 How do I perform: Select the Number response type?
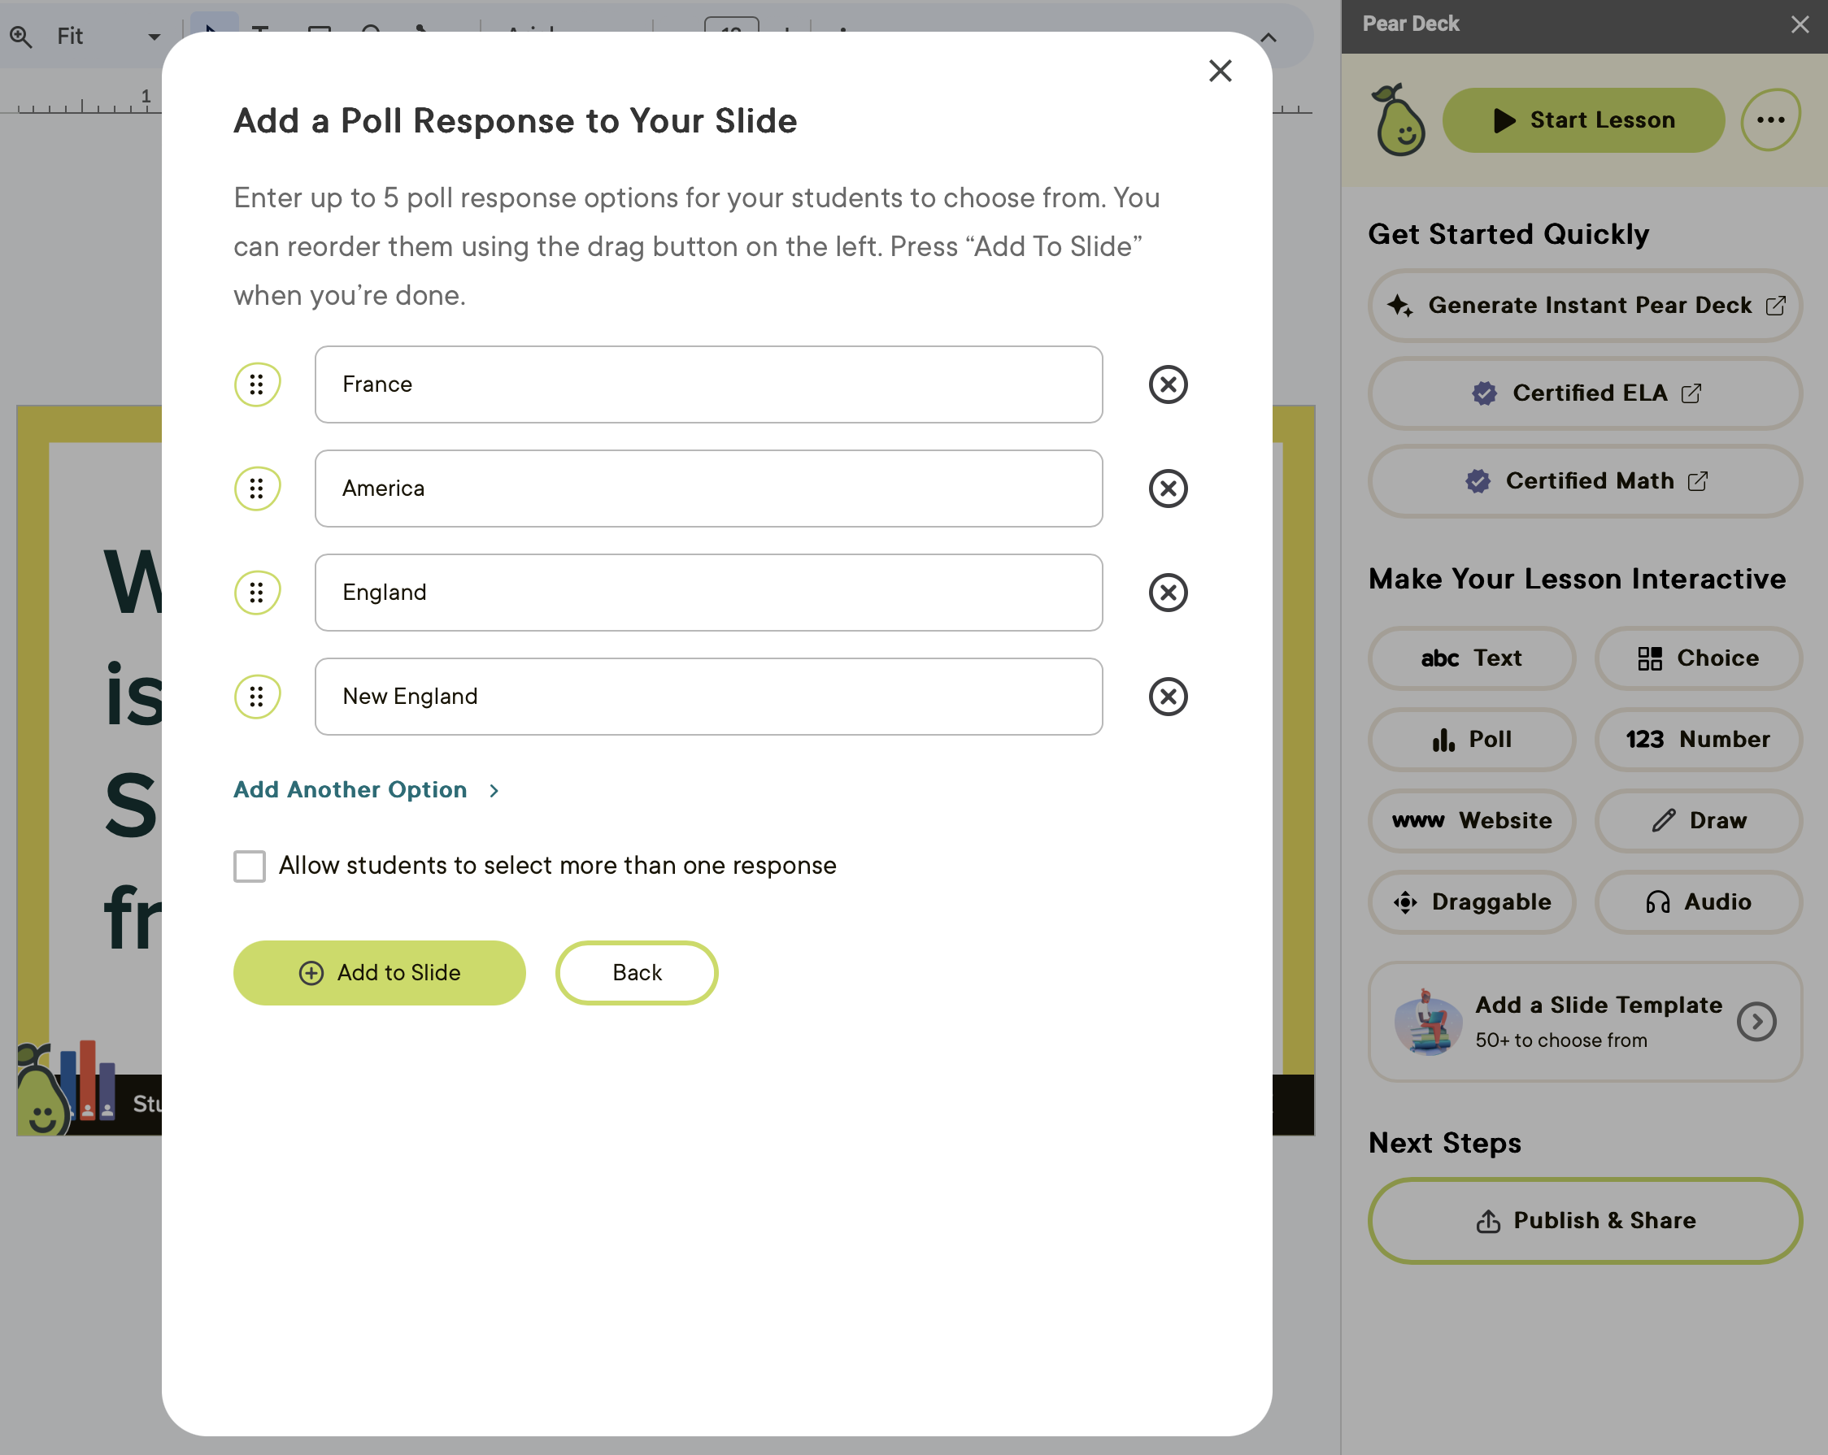click(1697, 739)
